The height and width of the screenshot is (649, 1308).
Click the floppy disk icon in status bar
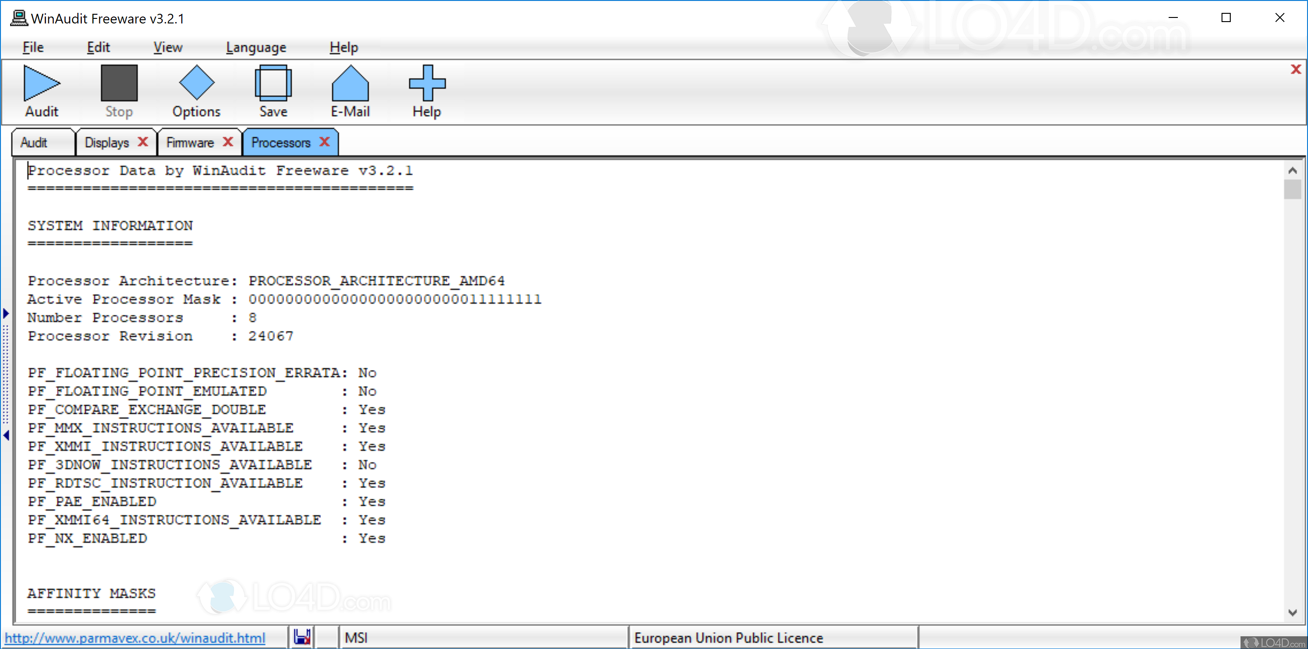(302, 638)
